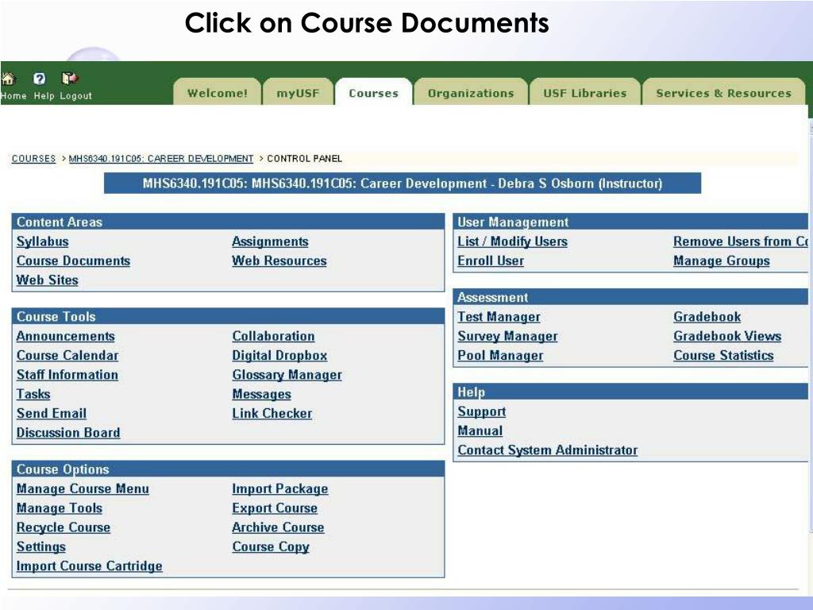Open the Syllabus content area

click(43, 241)
